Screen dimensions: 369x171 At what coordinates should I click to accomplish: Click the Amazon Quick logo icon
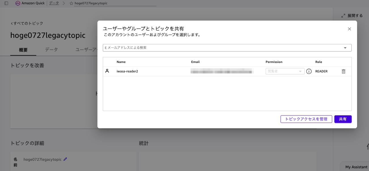18,3
